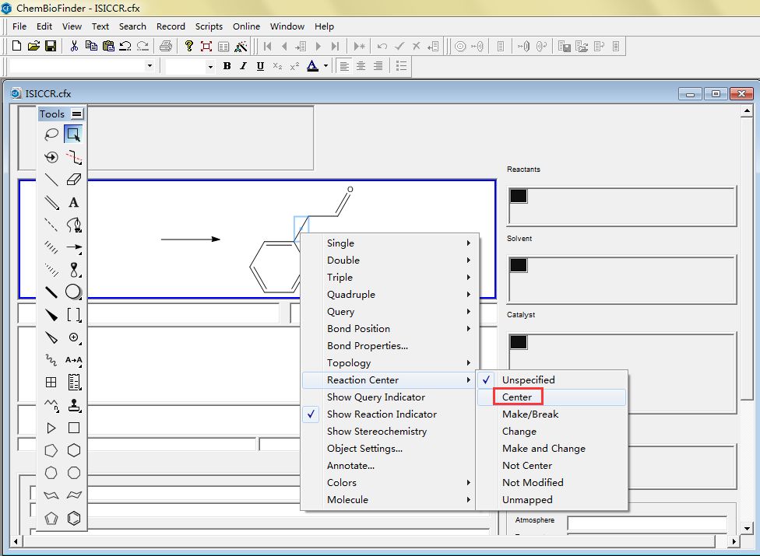Select the benzene ring tool

[x=73, y=518]
